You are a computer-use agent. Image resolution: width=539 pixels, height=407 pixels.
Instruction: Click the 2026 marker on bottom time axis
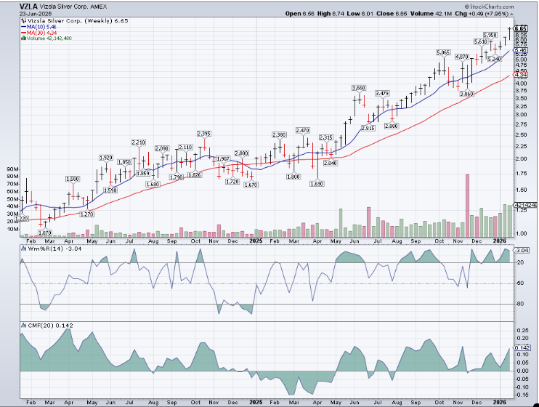pos(499,400)
